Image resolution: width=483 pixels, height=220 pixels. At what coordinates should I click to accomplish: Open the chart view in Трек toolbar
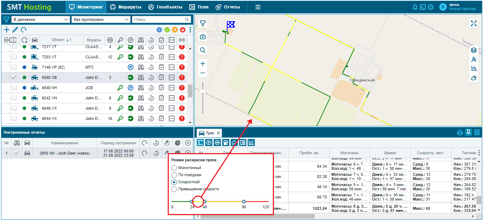(x=251, y=143)
